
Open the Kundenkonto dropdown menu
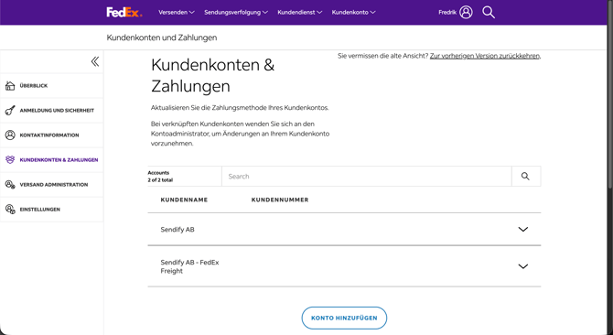[353, 12]
